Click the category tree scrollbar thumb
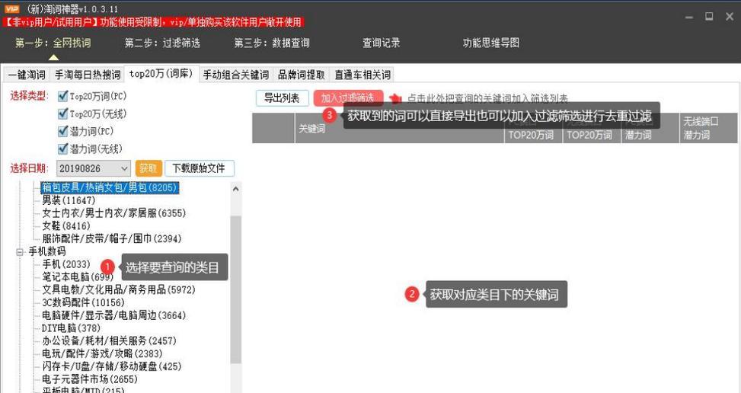741x393 pixels. (x=236, y=289)
